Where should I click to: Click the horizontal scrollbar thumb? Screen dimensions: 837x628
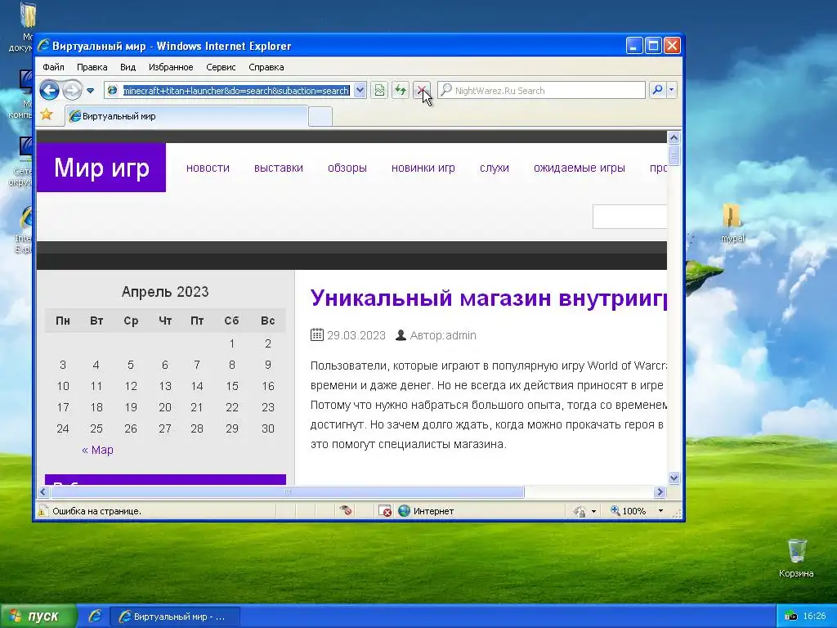point(287,491)
